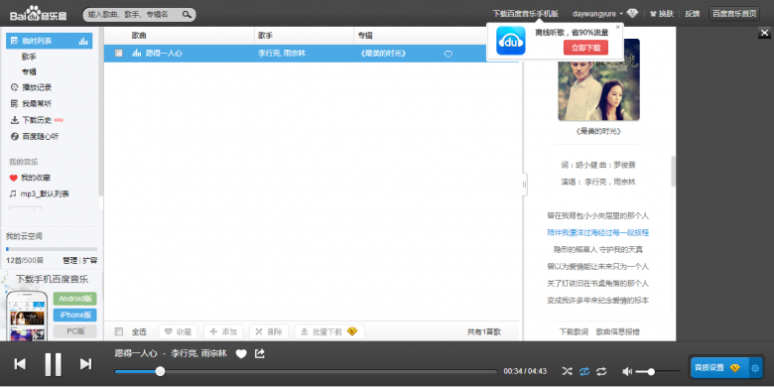This screenshot has width=774, height=387.
Task: Click the 下载歌词 download lyrics link
Action: tap(574, 331)
